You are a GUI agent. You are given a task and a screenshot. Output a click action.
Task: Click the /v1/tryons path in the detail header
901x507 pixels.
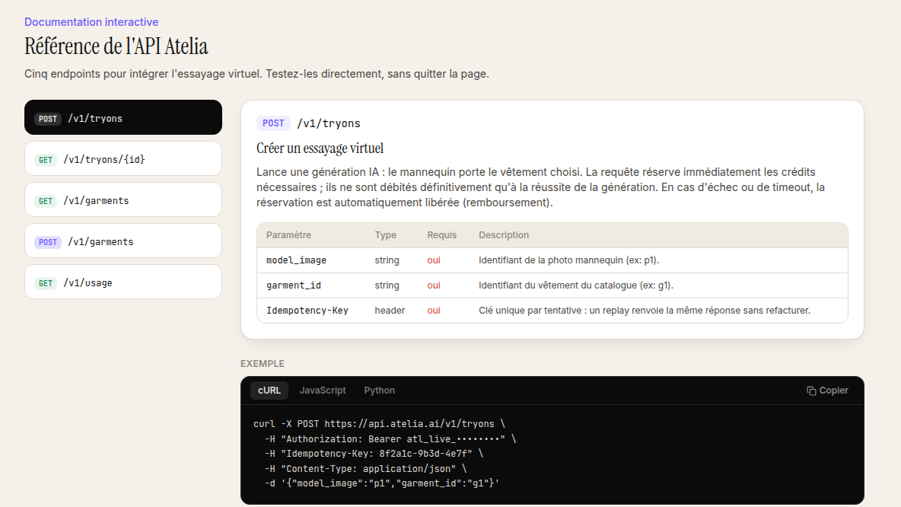(329, 123)
